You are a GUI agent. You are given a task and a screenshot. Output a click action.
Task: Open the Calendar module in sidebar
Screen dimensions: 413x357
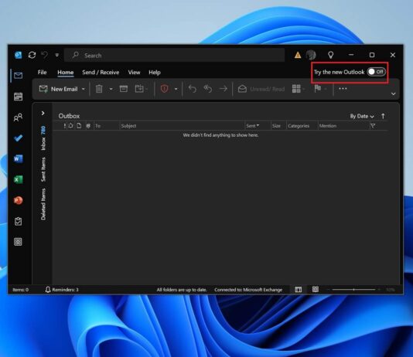tap(18, 97)
